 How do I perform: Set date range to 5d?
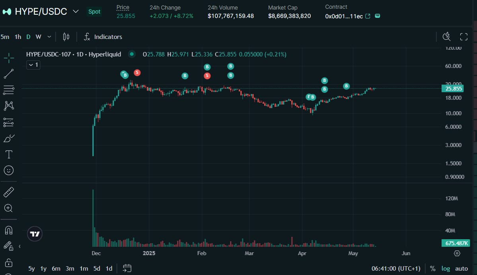tap(97, 269)
